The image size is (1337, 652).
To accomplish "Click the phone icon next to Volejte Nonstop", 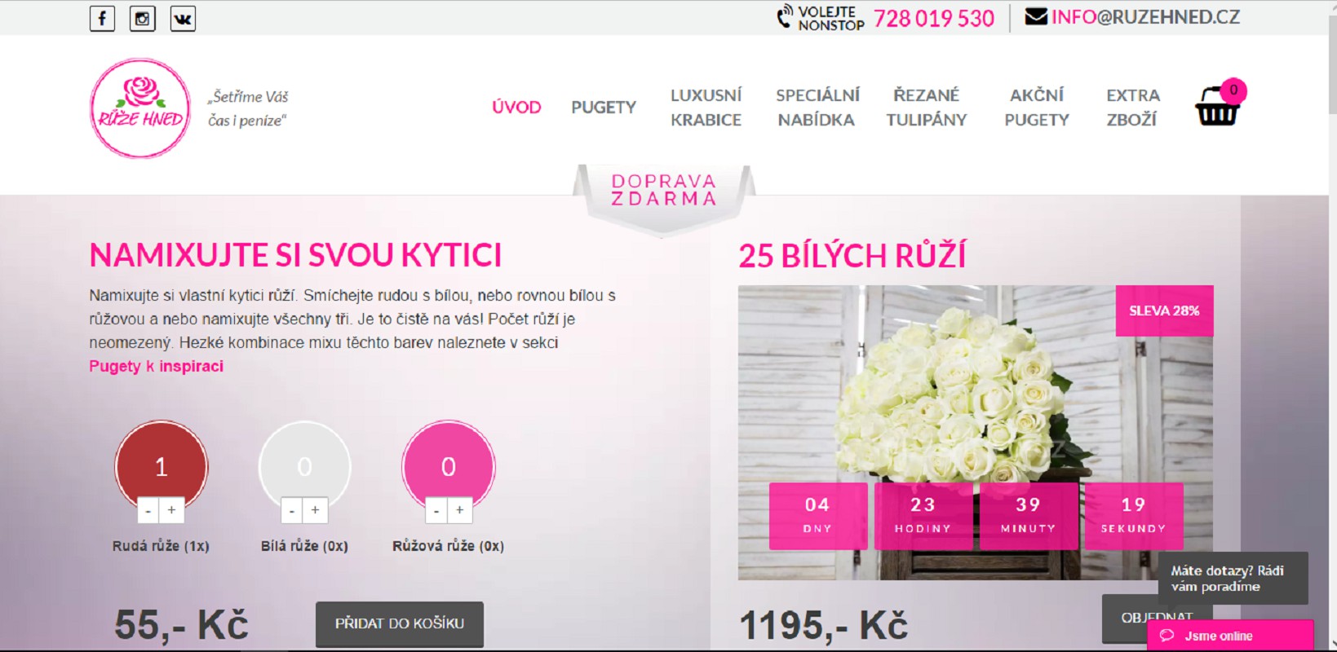I will pyautogui.click(x=785, y=17).
